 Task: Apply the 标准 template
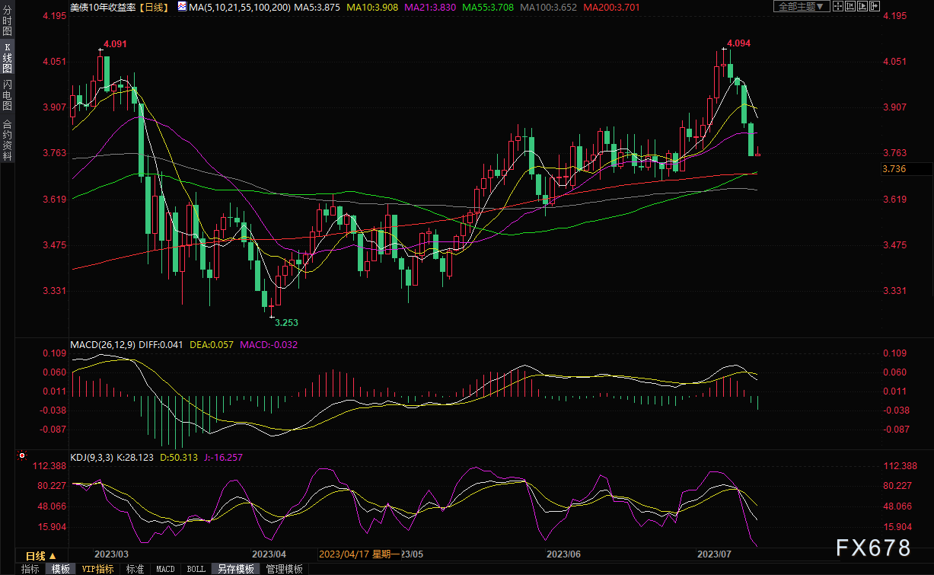coord(135,569)
